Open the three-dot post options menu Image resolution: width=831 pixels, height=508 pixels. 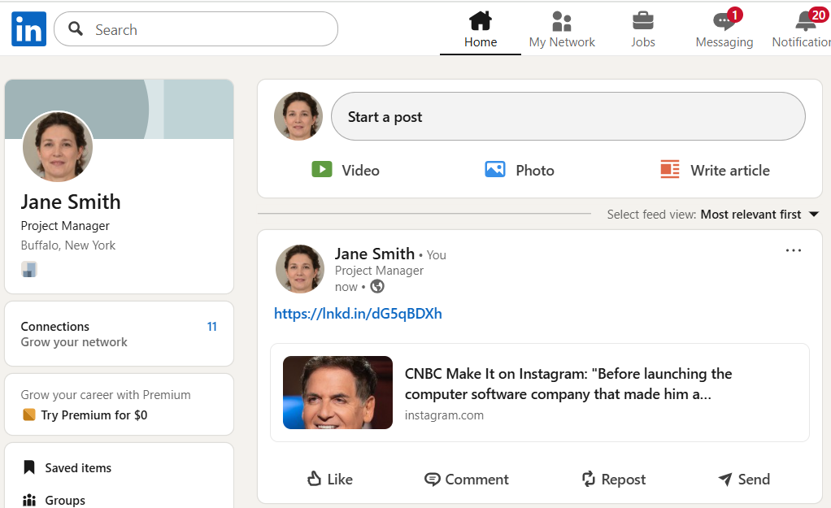point(794,250)
